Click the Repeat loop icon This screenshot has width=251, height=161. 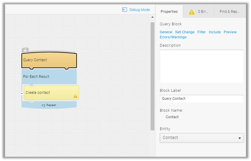tap(44, 105)
